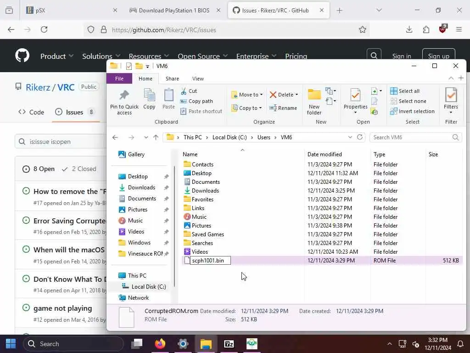Click Paste shortcut command
The image size is (470, 353).
pos(201,111)
